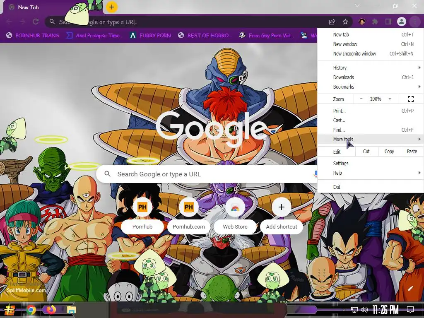Increase zoom with the plus button
The height and width of the screenshot is (318, 424).
click(390, 99)
